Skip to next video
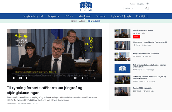This screenshot has width=172, height=112. tap(27, 78)
